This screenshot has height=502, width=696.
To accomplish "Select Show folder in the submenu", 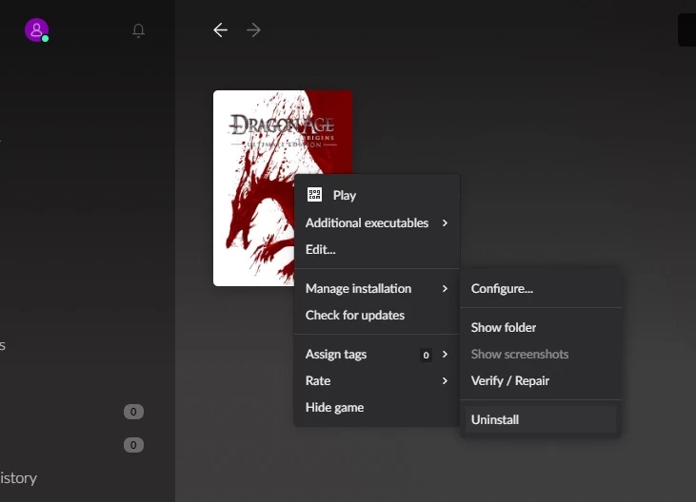I will coord(541,327).
